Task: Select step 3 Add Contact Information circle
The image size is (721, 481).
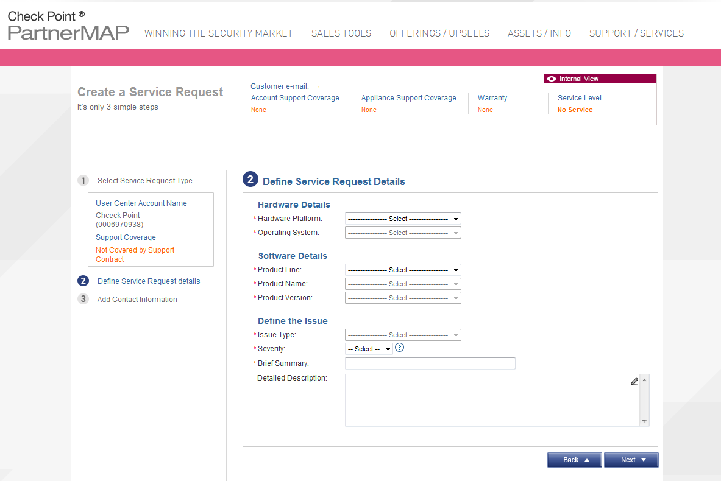Action: (83, 298)
